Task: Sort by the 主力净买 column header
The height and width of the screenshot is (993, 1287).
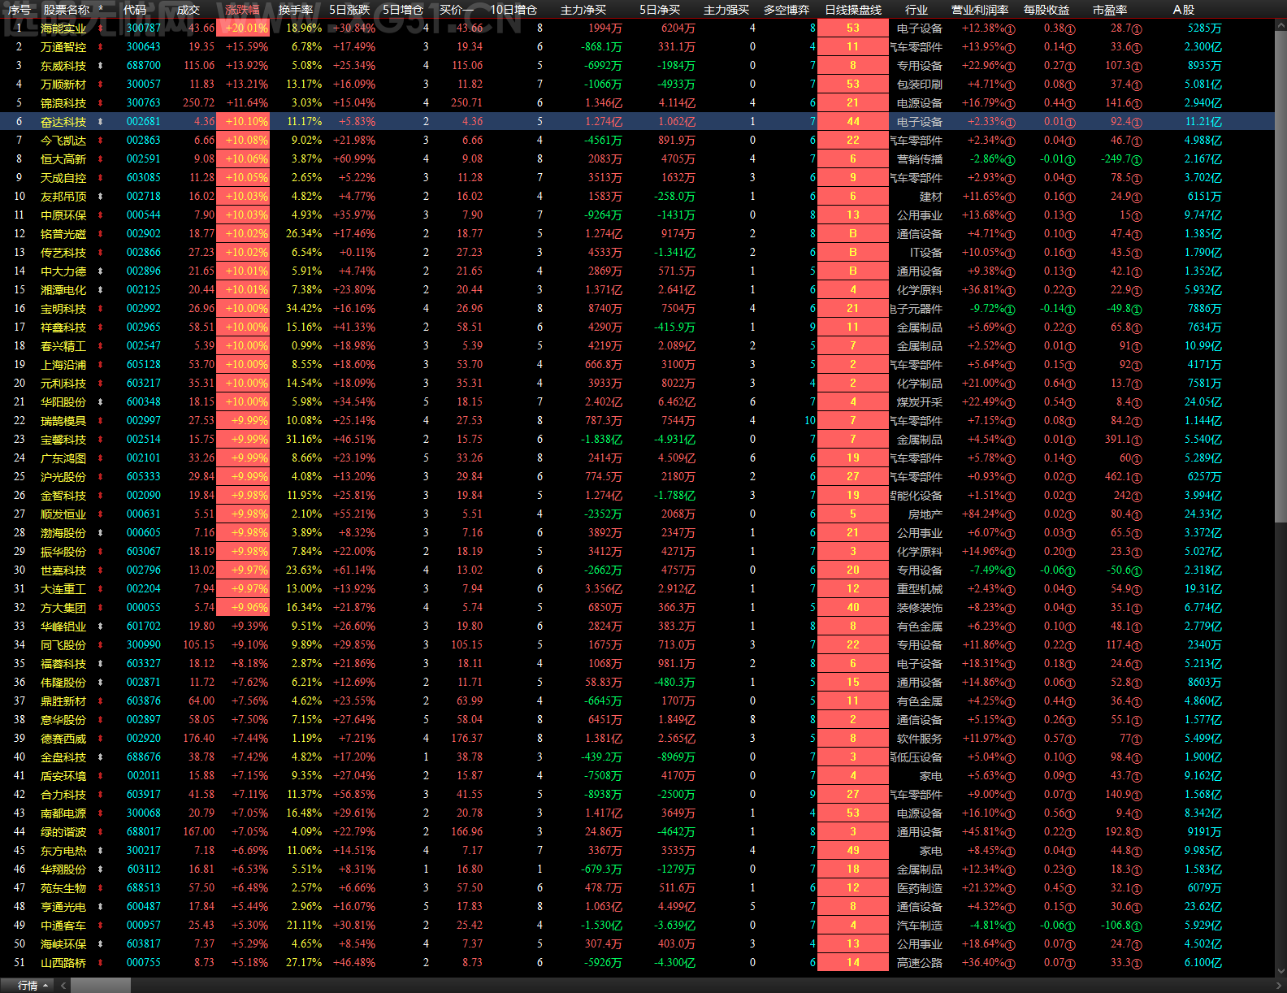Action: [x=583, y=10]
